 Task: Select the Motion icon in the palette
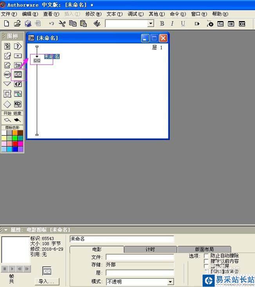pos(7,56)
